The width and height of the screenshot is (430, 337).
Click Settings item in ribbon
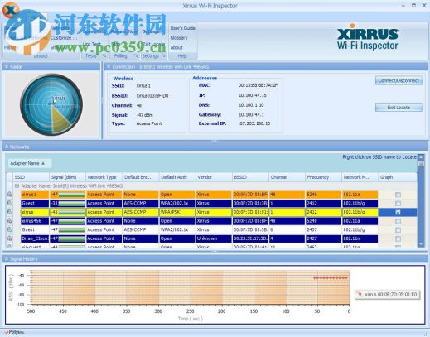click(x=151, y=31)
